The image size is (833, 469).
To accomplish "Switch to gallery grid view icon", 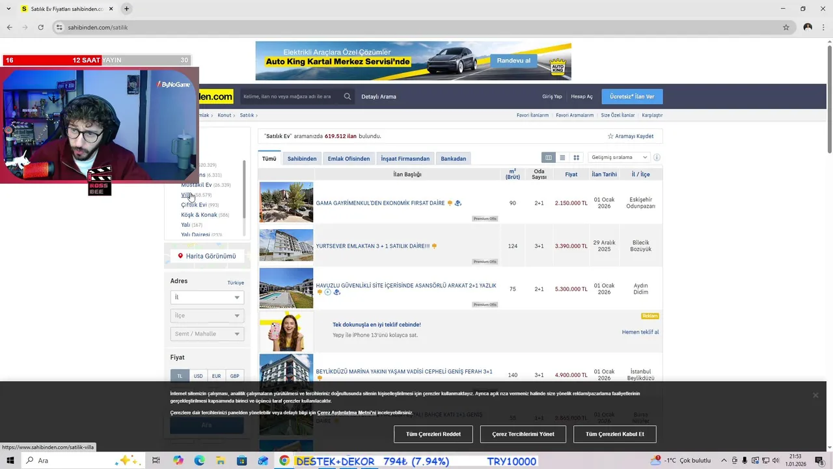I will pyautogui.click(x=576, y=158).
